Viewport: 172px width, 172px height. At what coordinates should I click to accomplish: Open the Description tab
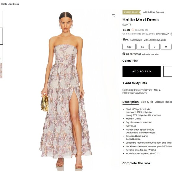pyautogui.click(x=130, y=102)
